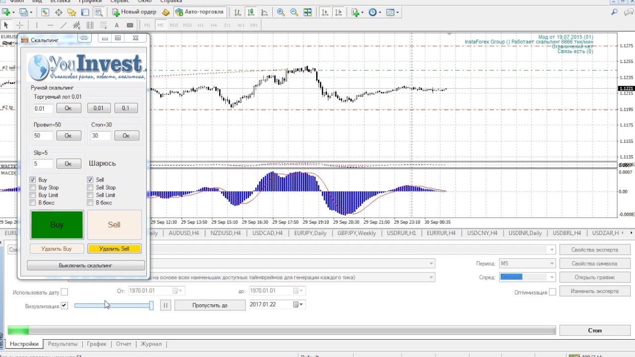Viewport: 635px width, 357px height.
Task: Expand the tester expert advisor dropdown
Action: tap(552, 249)
